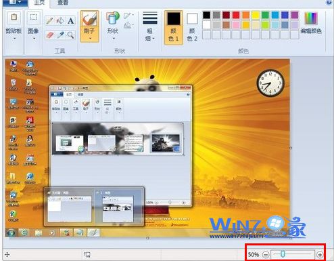Select the Text tool
Screen dimensions: 334x261
pyautogui.click(x=70, y=21)
